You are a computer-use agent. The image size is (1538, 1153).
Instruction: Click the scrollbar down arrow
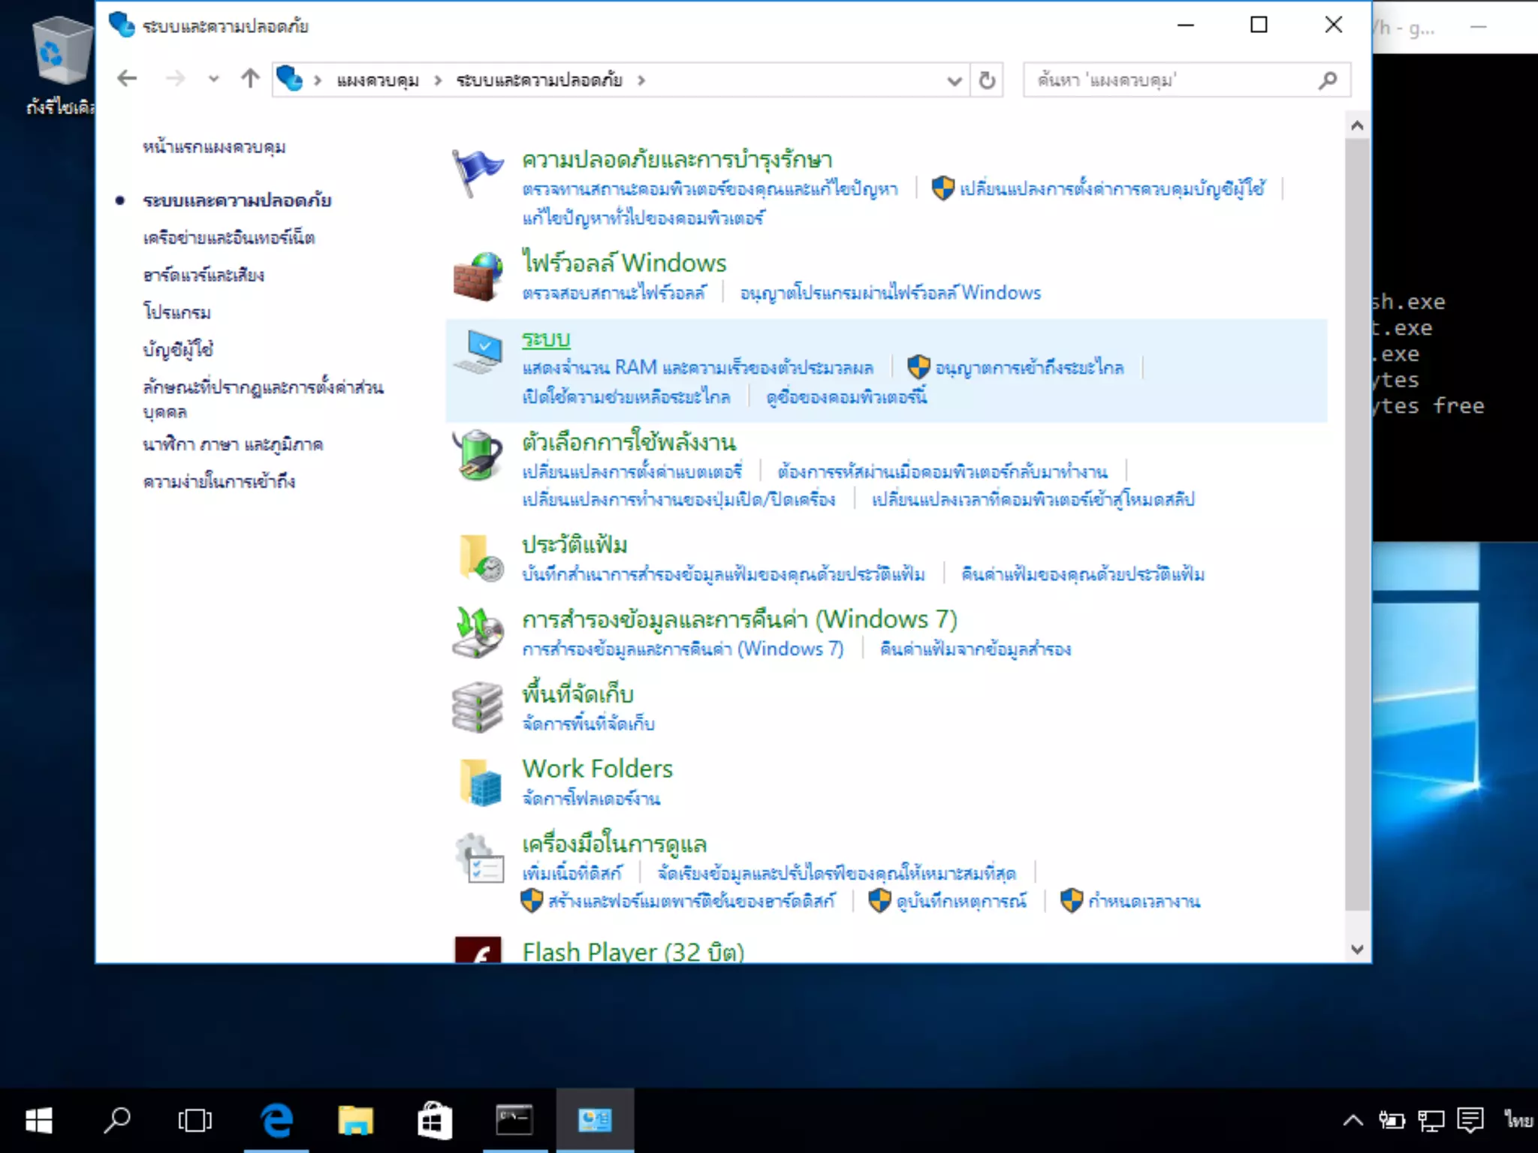[1356, 949]
